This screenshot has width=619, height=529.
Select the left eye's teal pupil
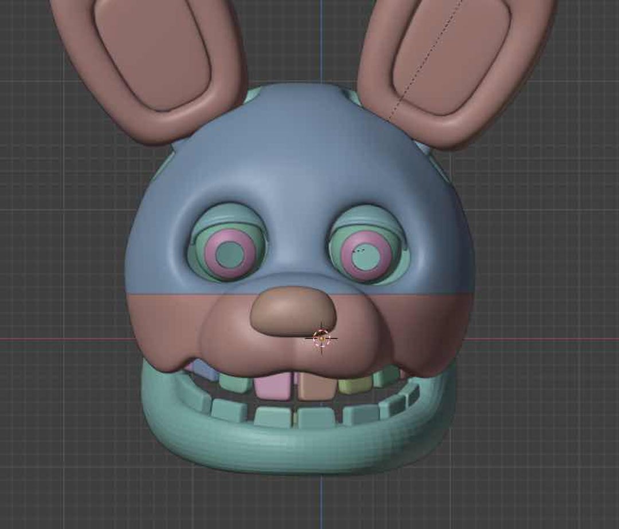(229, 254)
